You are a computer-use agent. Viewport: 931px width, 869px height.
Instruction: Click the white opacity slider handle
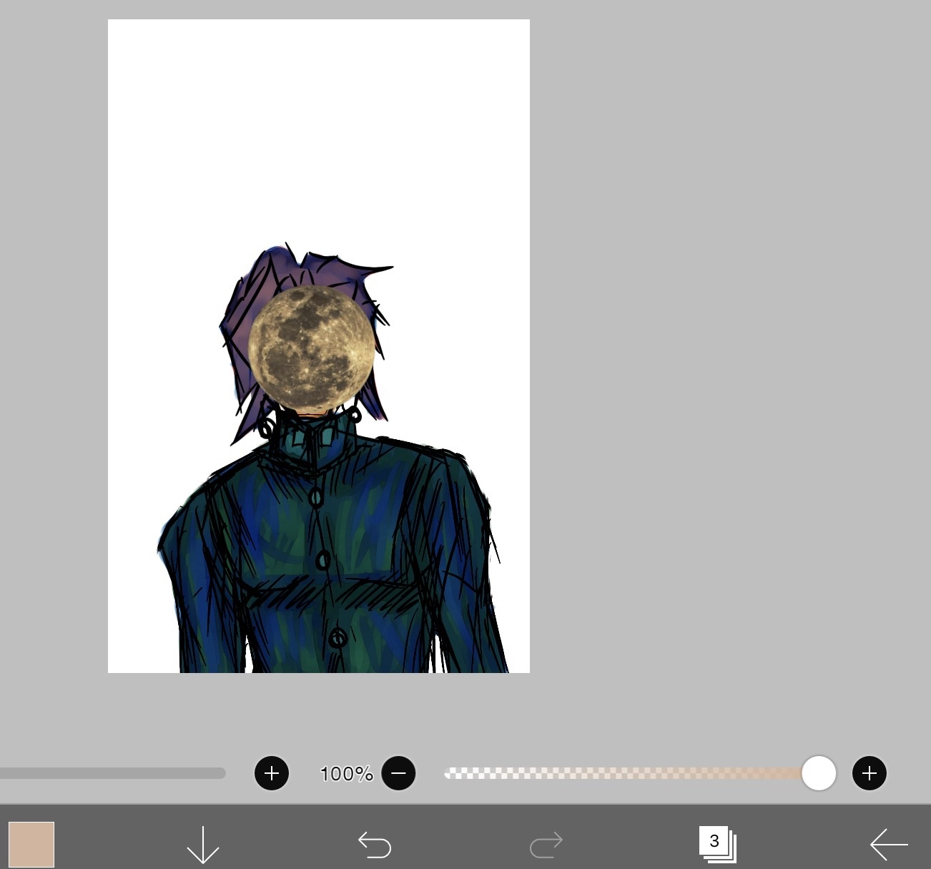tap(819, 773)
